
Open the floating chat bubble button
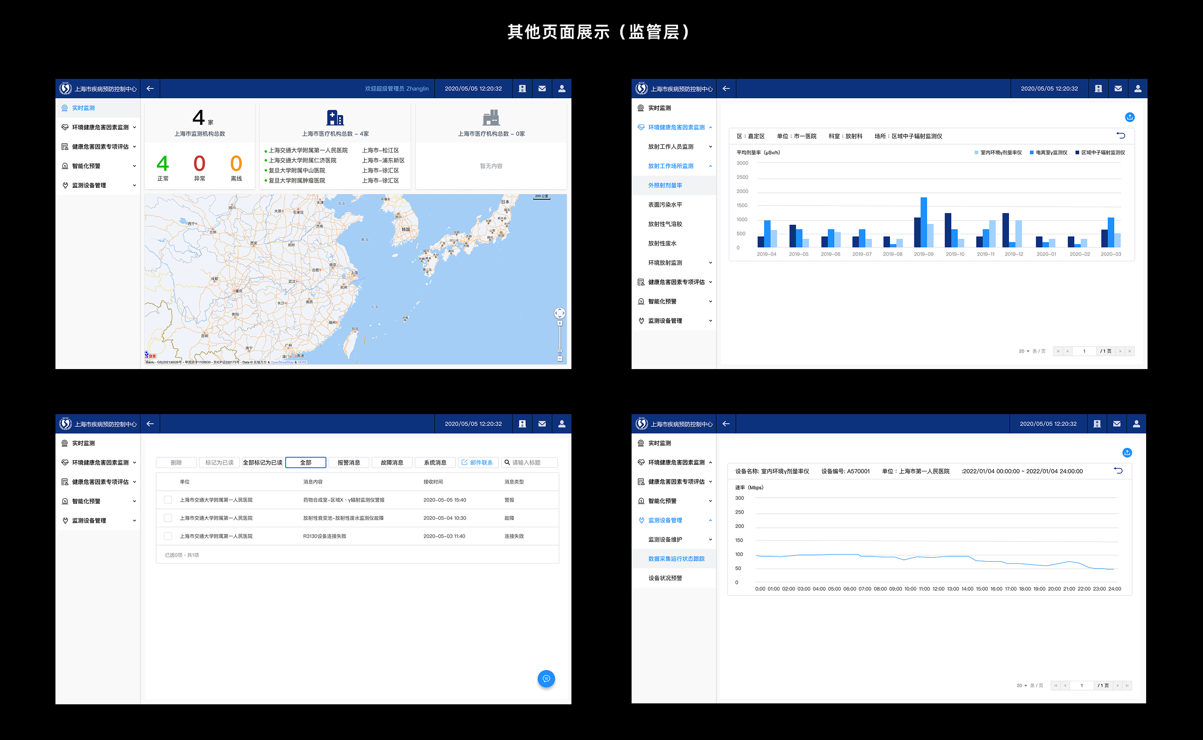pos(546,679)
